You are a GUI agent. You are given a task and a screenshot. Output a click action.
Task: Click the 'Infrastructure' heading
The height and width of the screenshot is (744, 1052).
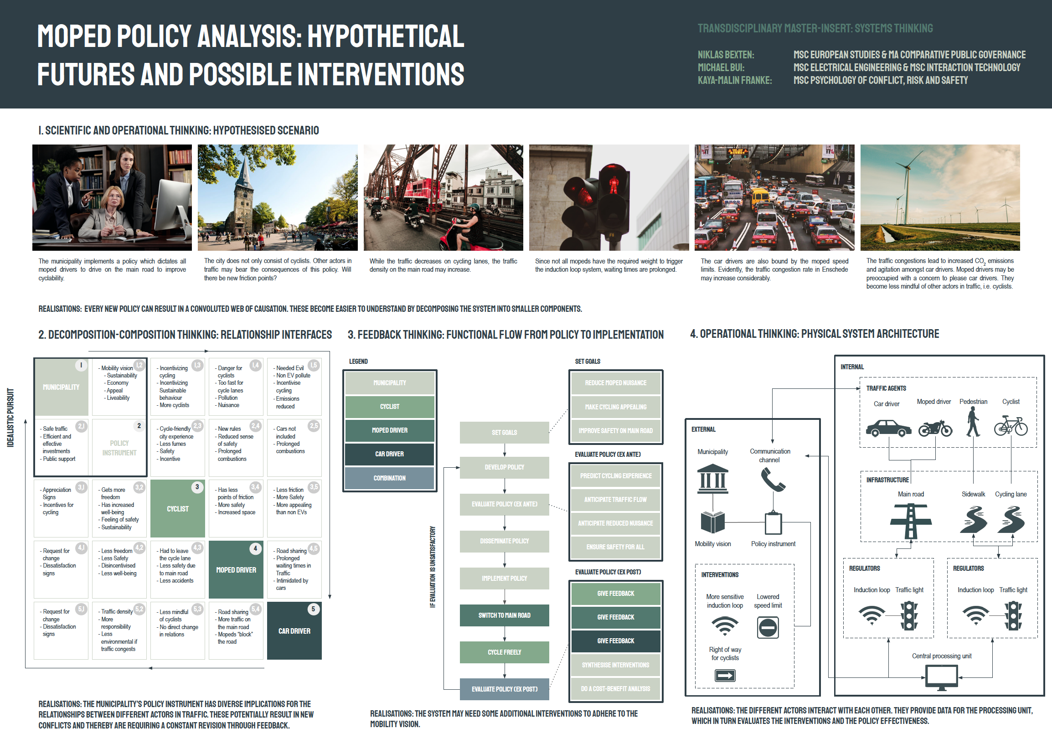[887, 480]
